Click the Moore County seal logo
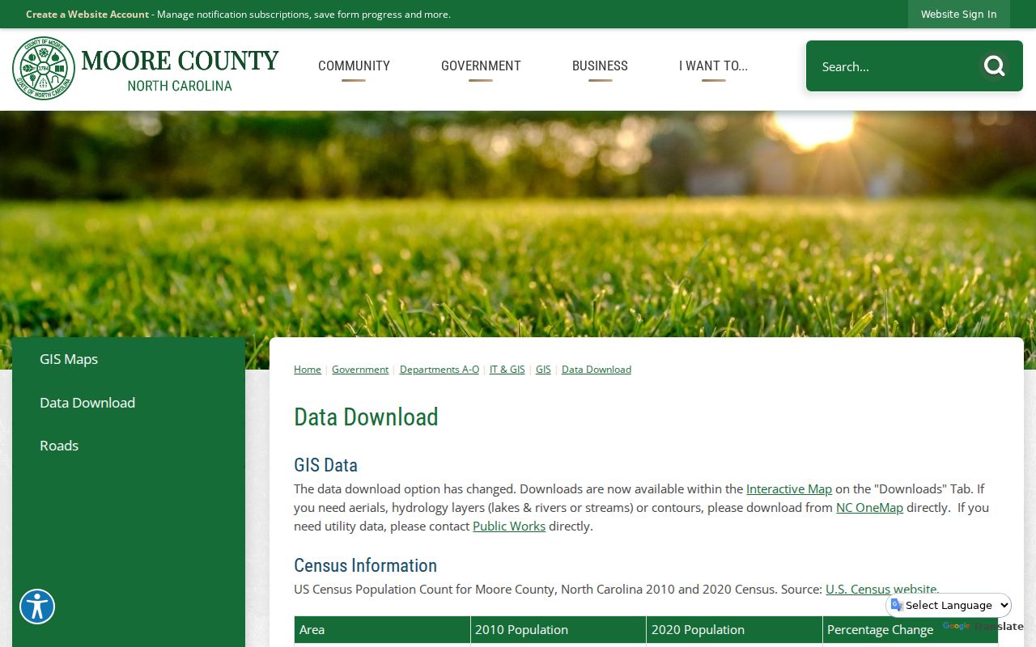Image resolution: width=1036 pixels, height=647 pixels. 44,68
